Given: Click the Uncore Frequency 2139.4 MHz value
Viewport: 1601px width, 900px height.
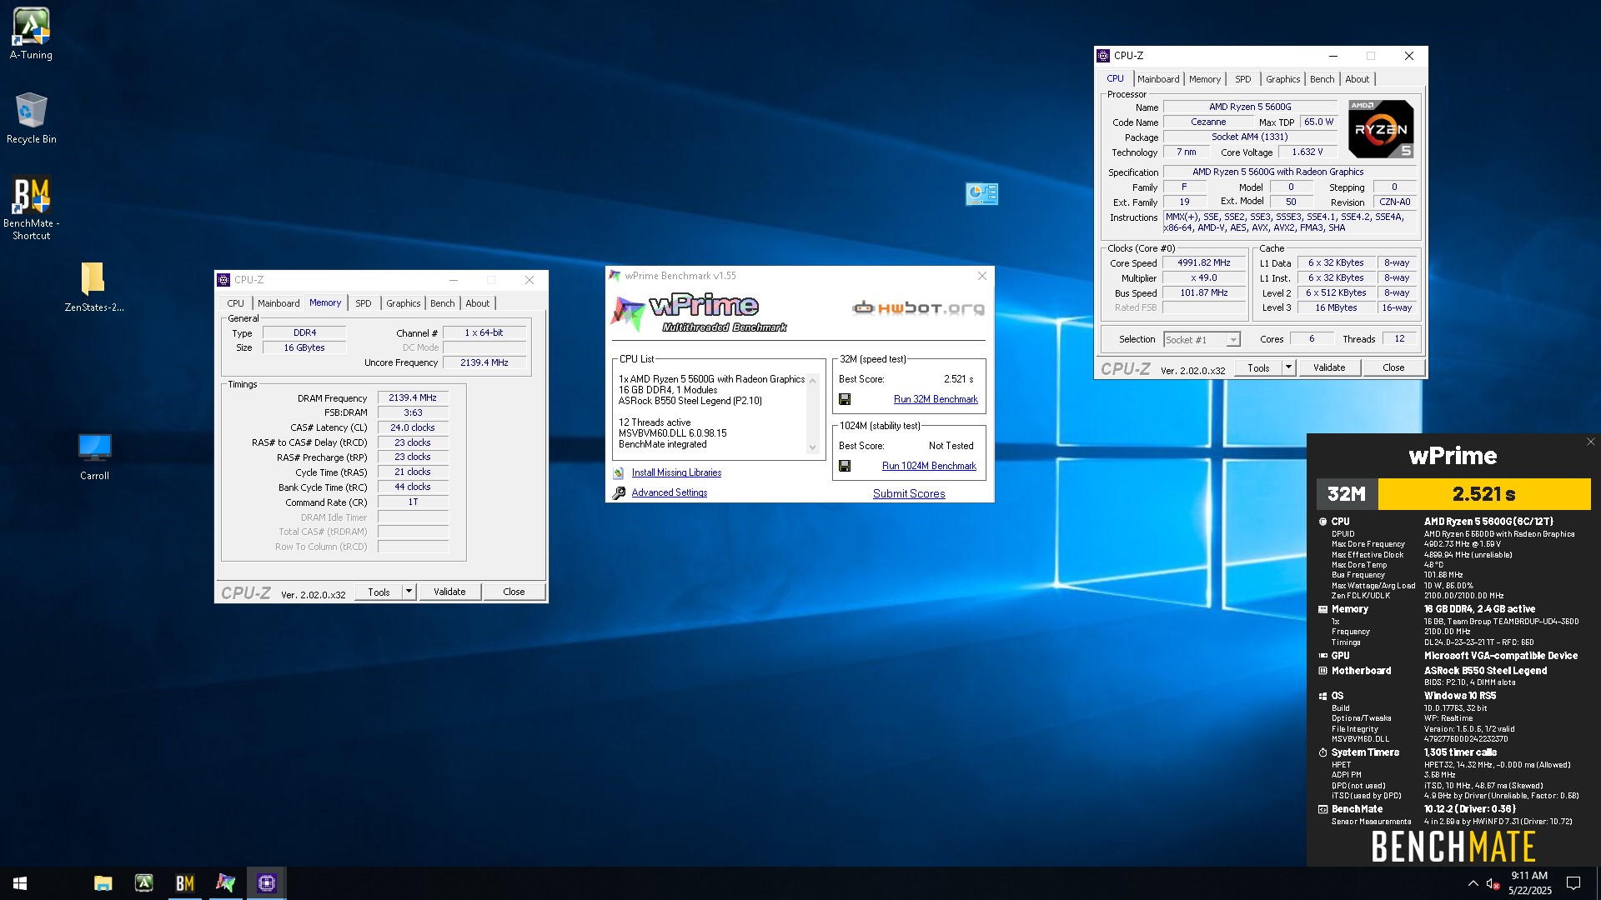Looking at the screenshot, I should point(484,363).
